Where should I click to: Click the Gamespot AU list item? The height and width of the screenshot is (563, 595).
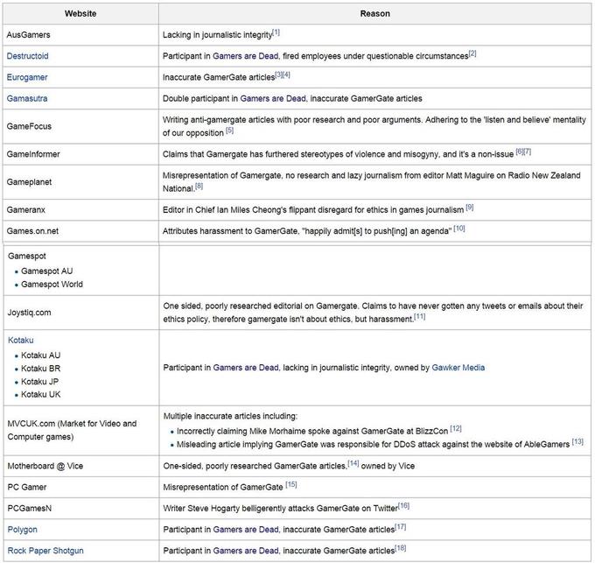[46, 271]
